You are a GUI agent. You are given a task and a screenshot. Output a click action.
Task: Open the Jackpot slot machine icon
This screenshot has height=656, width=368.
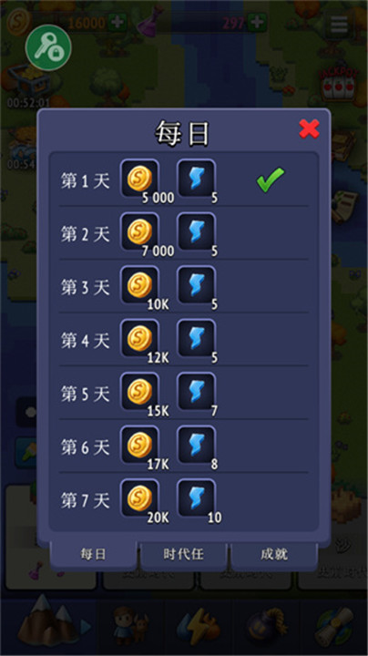(x=339, y=84)
